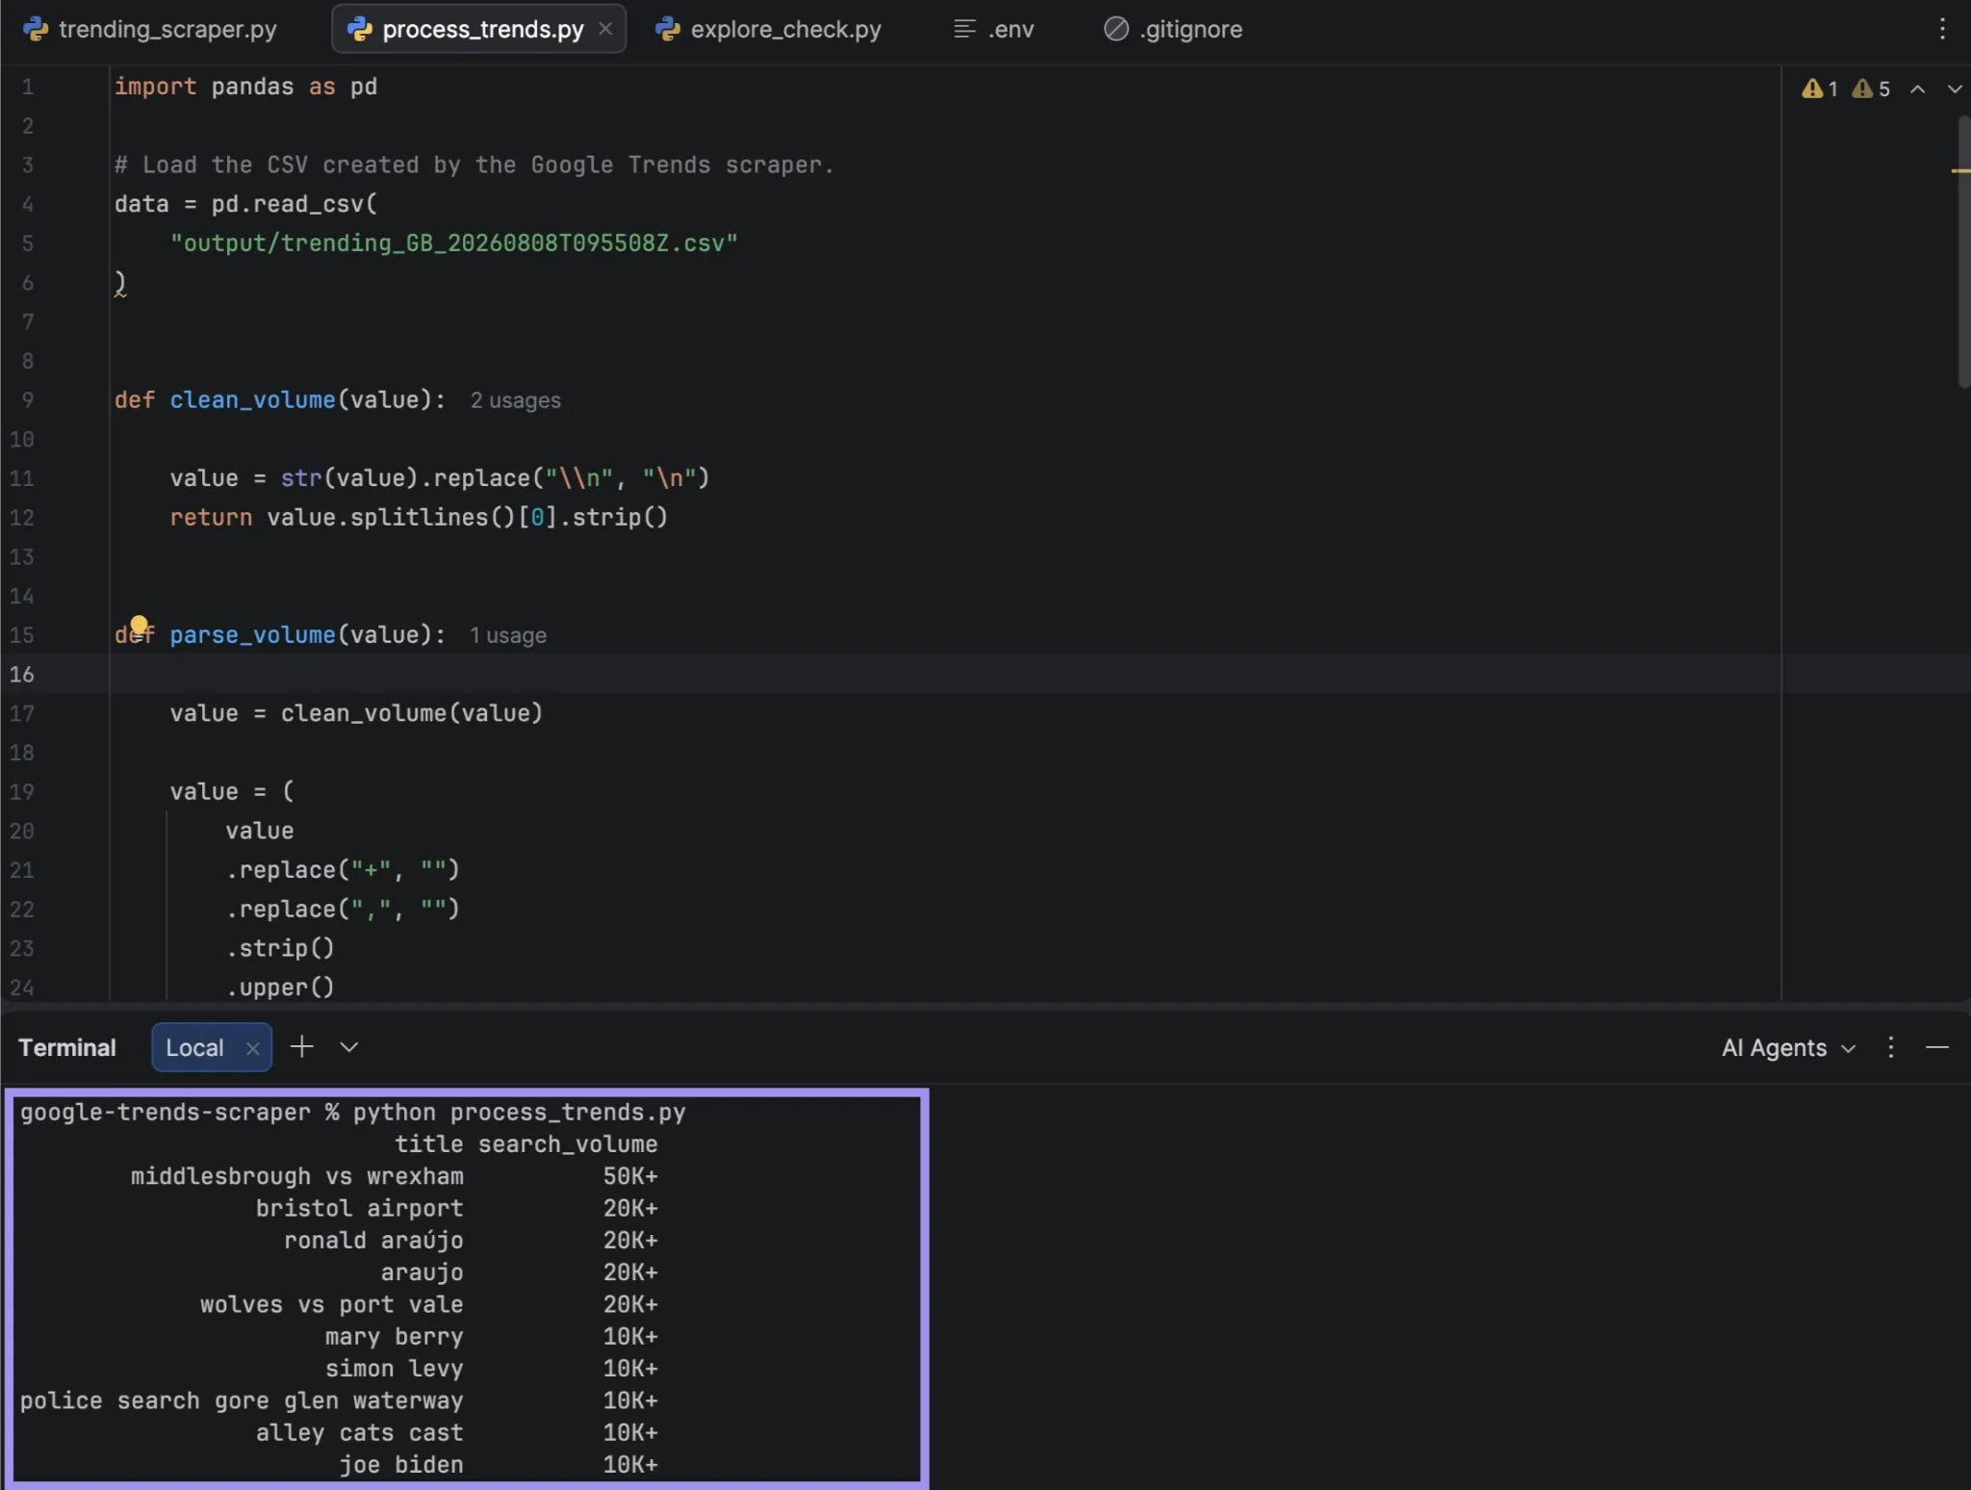1971x1490 pixels.
Task: Click the editor vertical scrollbar thumb
Action: click(x=1963, y=252)
